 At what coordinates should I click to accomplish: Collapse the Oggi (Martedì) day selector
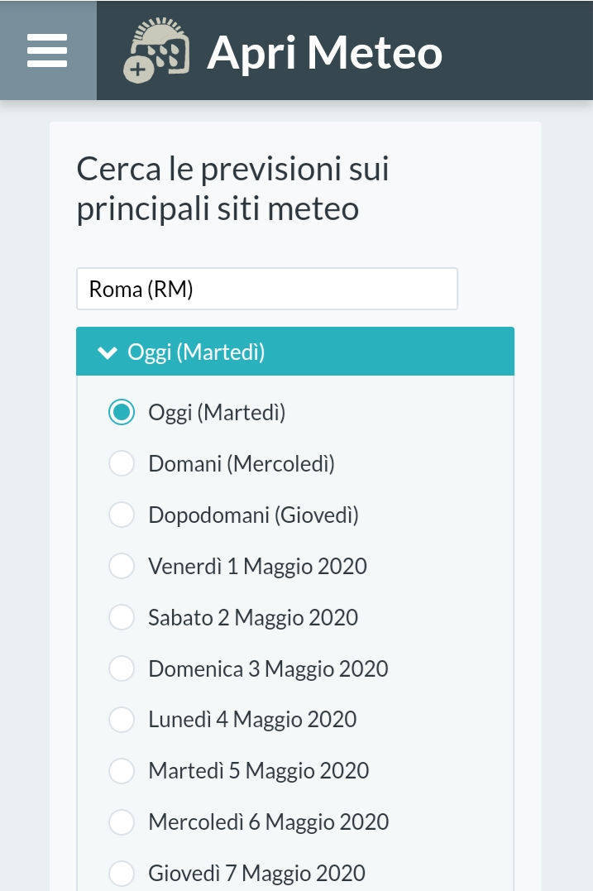pos(294,351)
